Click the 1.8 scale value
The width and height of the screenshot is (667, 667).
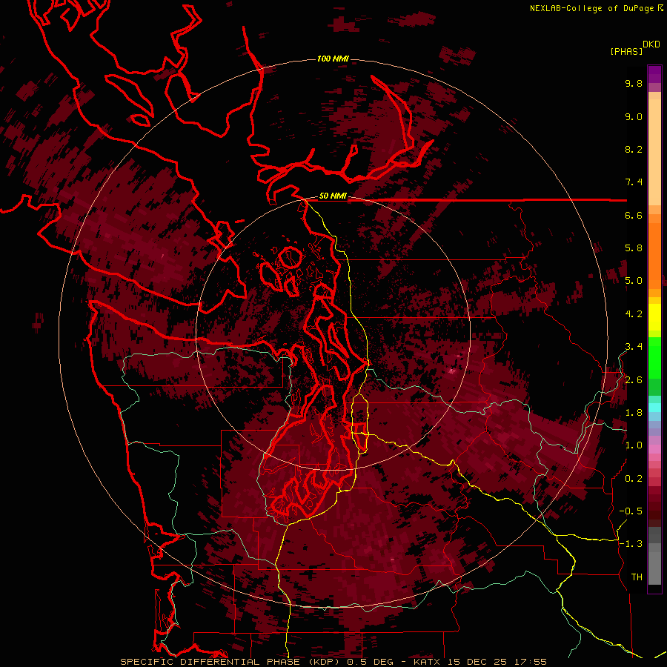[634, 413]
